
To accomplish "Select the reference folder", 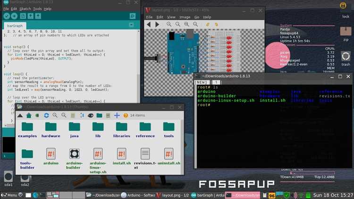I will (x=145, y=130).
